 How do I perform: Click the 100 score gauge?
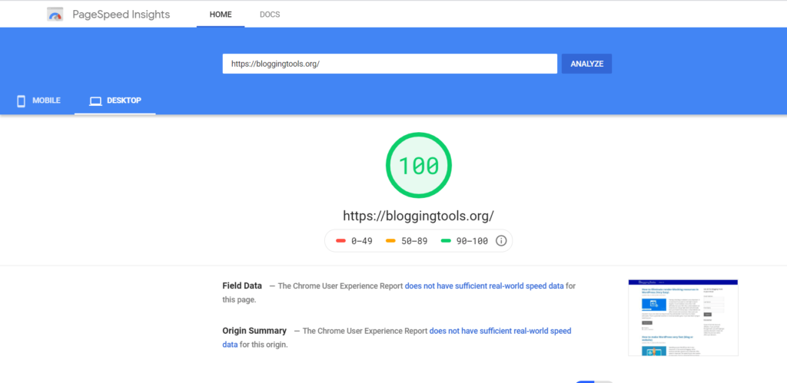(419, 166)
